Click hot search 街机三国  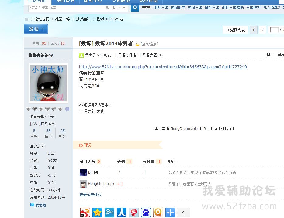pyautogui.click(x=161, y=8)
